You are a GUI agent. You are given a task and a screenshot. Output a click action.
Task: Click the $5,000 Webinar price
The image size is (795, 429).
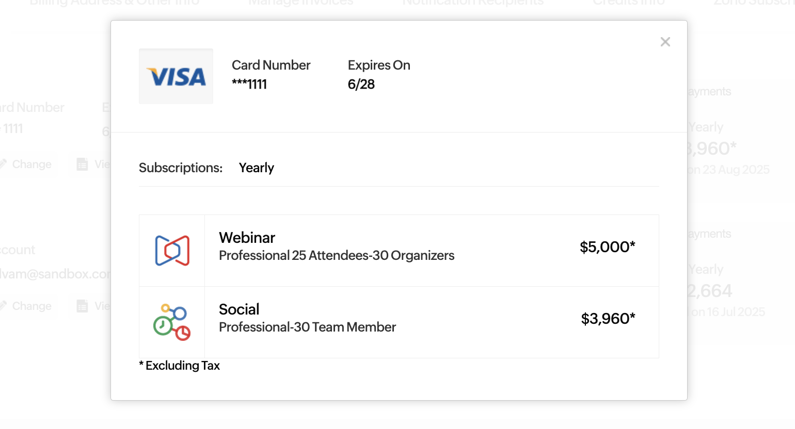(607, 247)
